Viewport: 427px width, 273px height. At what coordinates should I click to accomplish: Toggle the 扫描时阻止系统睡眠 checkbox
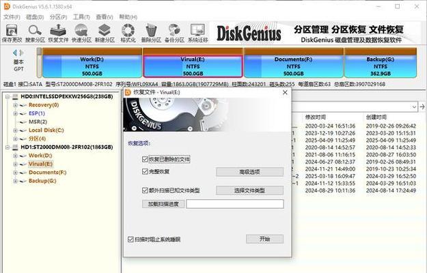130,240
